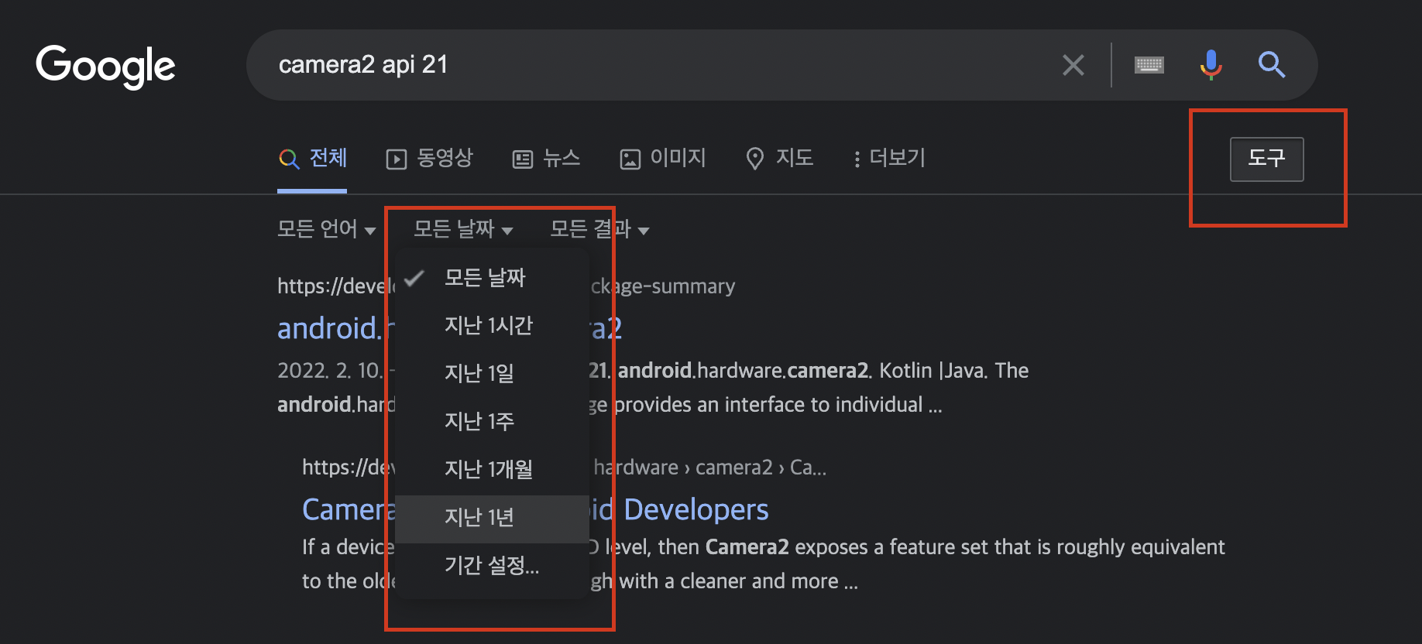This screenshot has height=644, width=1422.
Task: Switch to the 이미지 tab
Action: (663, 159)
